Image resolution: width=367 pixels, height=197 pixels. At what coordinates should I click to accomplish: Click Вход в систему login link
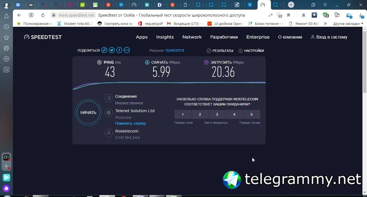click(329, 37)
